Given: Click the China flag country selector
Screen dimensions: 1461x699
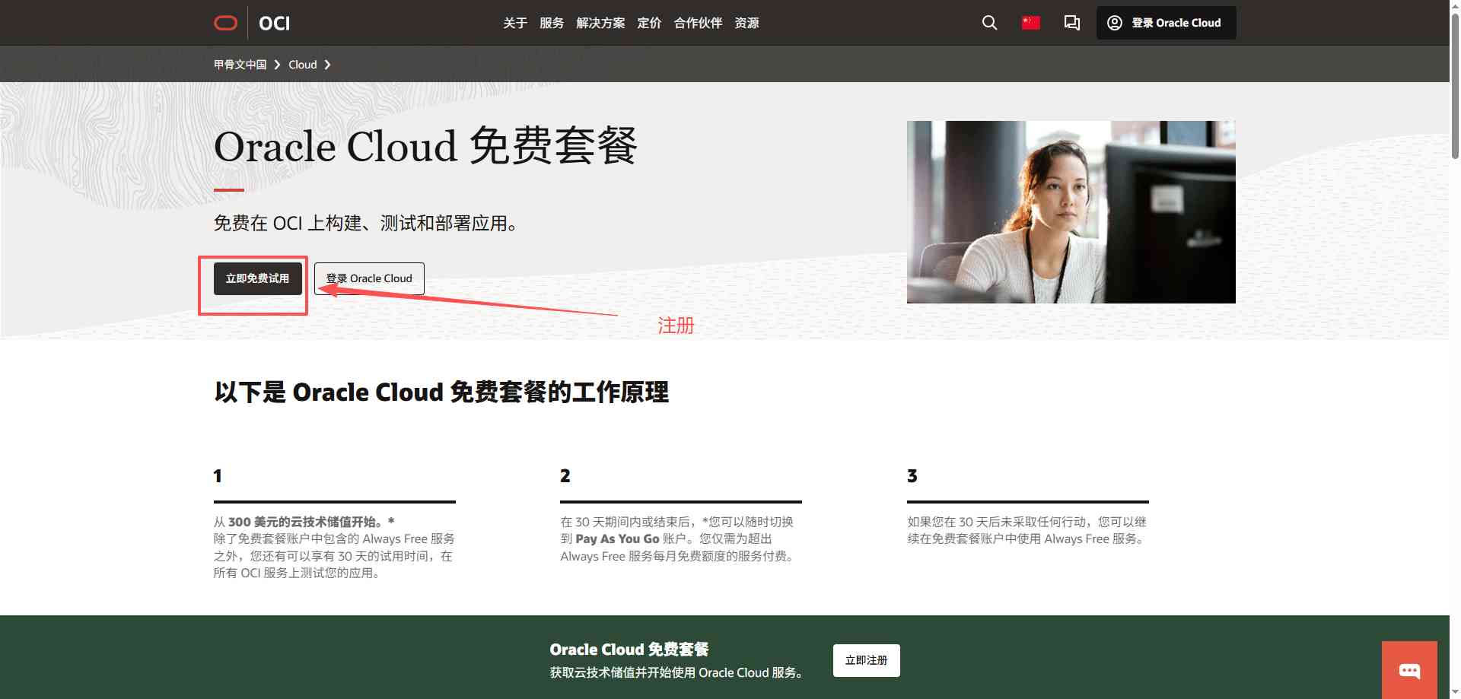Looking at the screenshot, I should (1030, 23).
